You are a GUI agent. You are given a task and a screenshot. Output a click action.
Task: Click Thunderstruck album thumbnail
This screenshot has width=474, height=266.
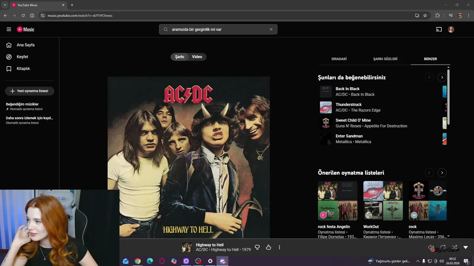326,107
